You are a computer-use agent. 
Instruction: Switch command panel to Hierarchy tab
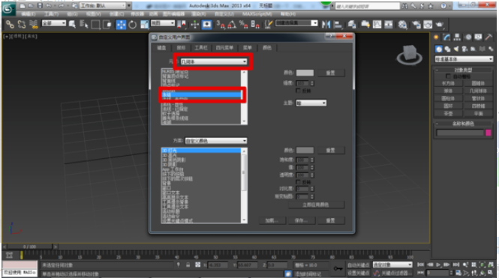(x=457, y=37)
